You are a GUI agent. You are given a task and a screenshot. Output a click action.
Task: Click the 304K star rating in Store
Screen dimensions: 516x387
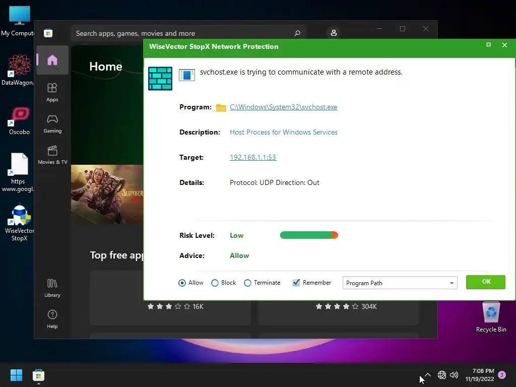[x=346, y=307]
